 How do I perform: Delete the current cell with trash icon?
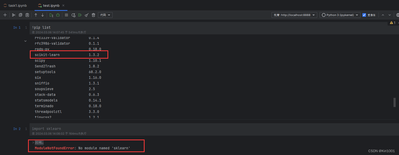tap(93, 15)
